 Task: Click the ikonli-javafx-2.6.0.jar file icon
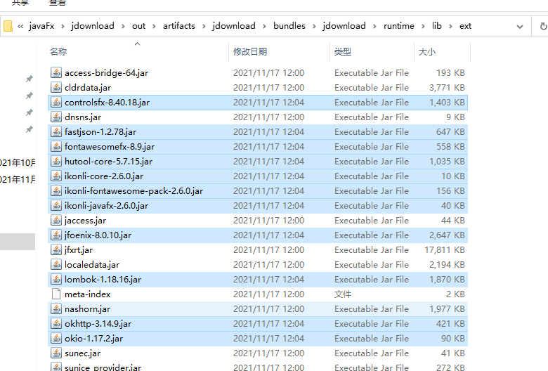point(56,206)
